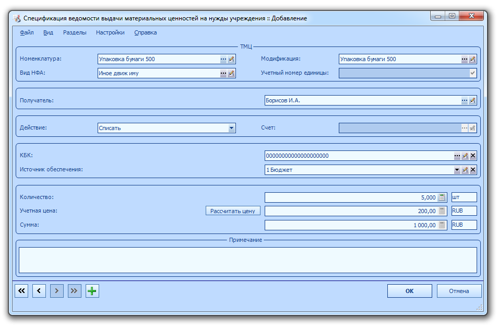498x327 pixels.
Task: Open the Файл menu
Action: click(27, 32)
